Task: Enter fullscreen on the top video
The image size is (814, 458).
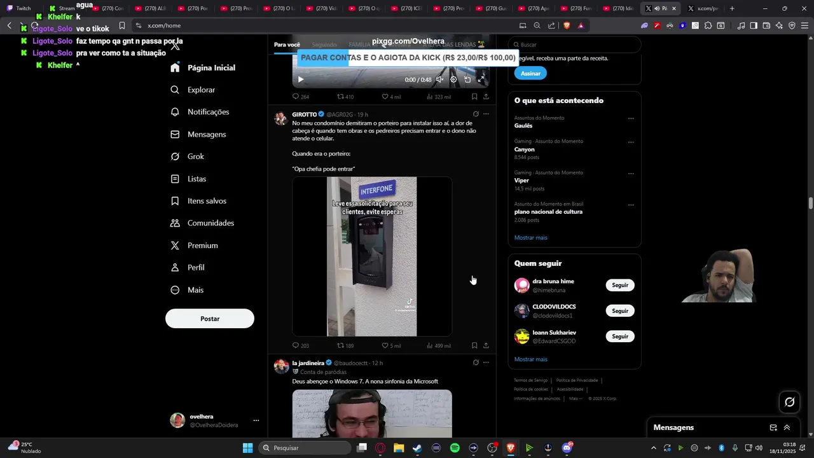Action: pos(481,80)
